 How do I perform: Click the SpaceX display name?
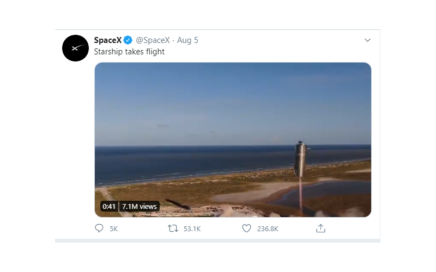tap(107, 40)
